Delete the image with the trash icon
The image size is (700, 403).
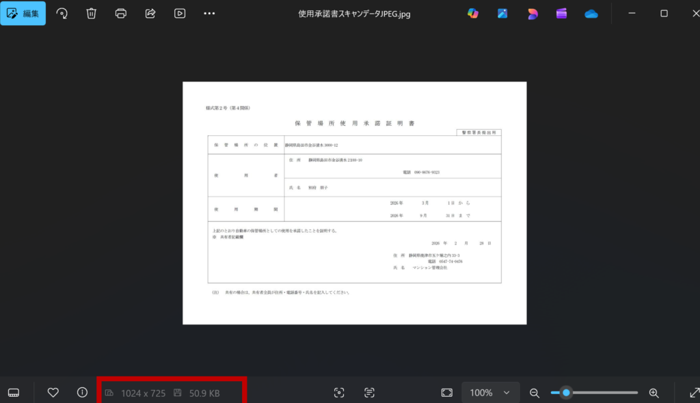(92, 13)
